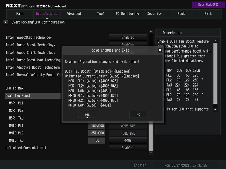This screenshot has width=226, height=169.
Task: Click the back arrow beside Overclocking\CPU Configuration
Action: (x=6, y=22)
